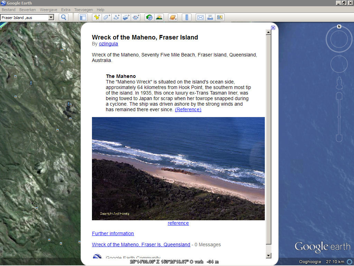Click the move joystick circle

[339, 64]
